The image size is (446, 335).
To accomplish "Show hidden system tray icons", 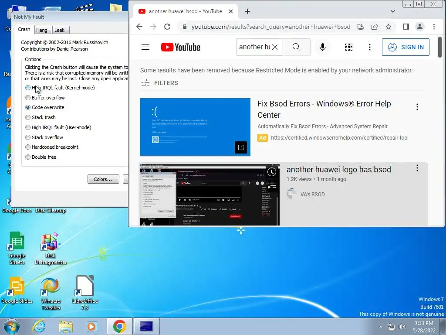I will (x=381, y=327).
